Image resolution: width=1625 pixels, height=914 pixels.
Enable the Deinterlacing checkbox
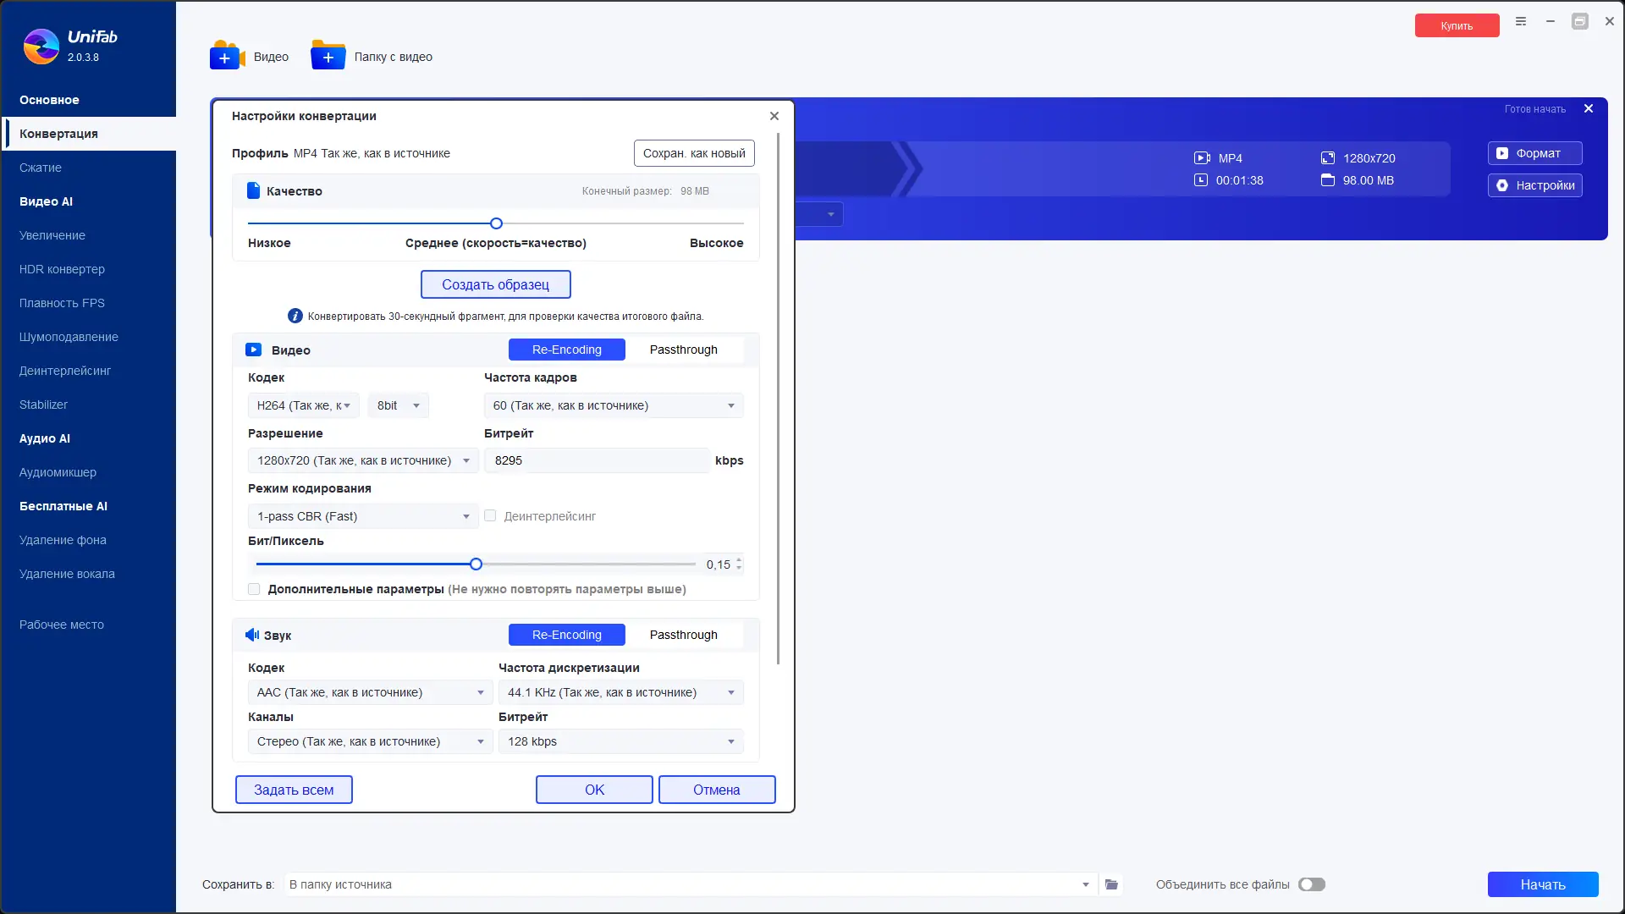(x=490, y=515)
